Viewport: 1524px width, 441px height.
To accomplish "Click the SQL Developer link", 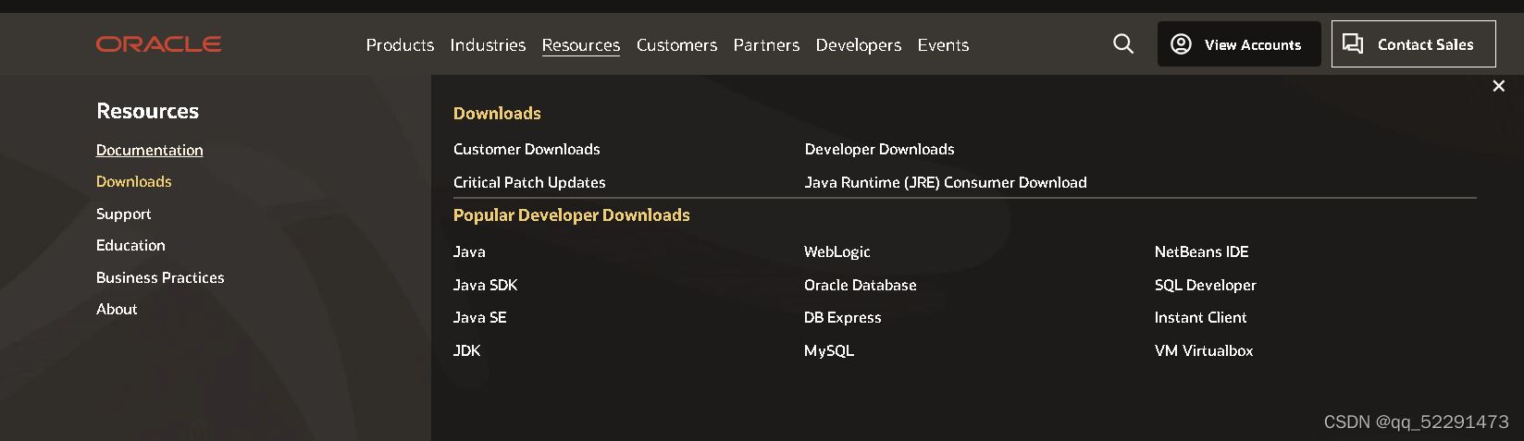I will (1206, 285).
